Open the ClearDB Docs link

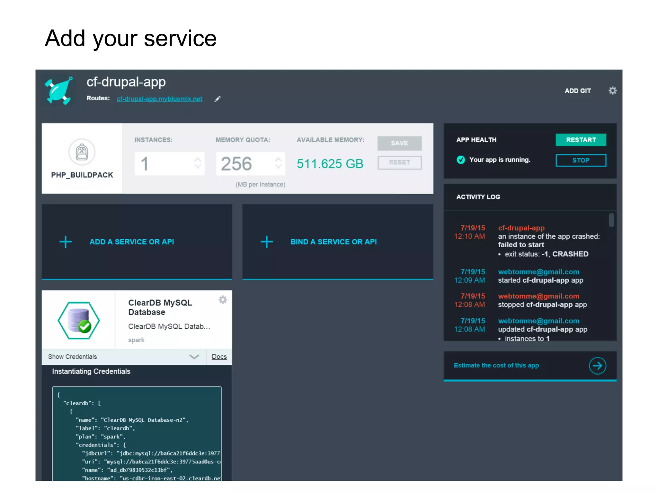pyautogui.click(x=219, y=357)
